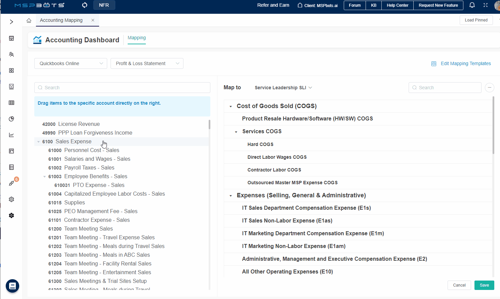Open the Profit & Loss Statement dropdown
The width and height of the screenshot is (500, 299).
point(147,63)
